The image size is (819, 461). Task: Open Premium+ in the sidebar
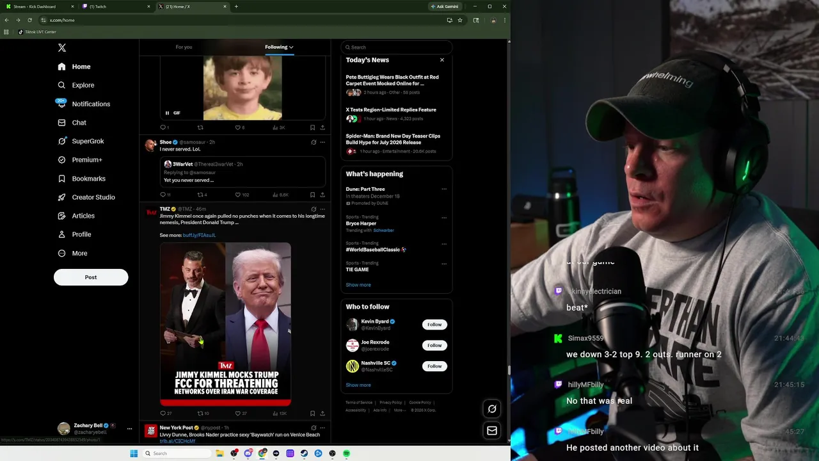(x=80, y=160)
